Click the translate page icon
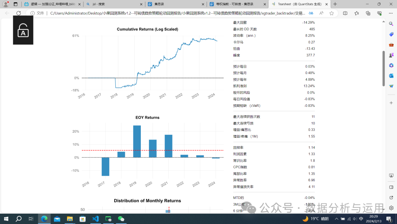 (x=311, y=13)
